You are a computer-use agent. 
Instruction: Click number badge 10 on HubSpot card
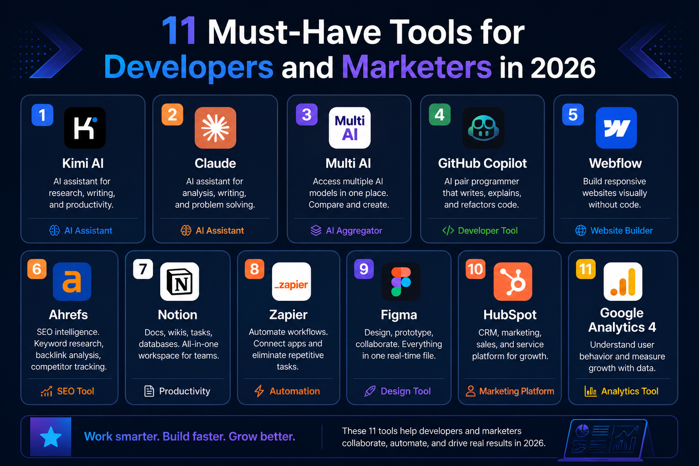point(476,269)
